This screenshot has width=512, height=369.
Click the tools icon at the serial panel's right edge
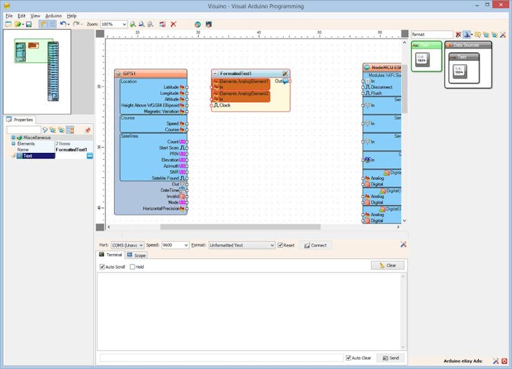[403, 244]
